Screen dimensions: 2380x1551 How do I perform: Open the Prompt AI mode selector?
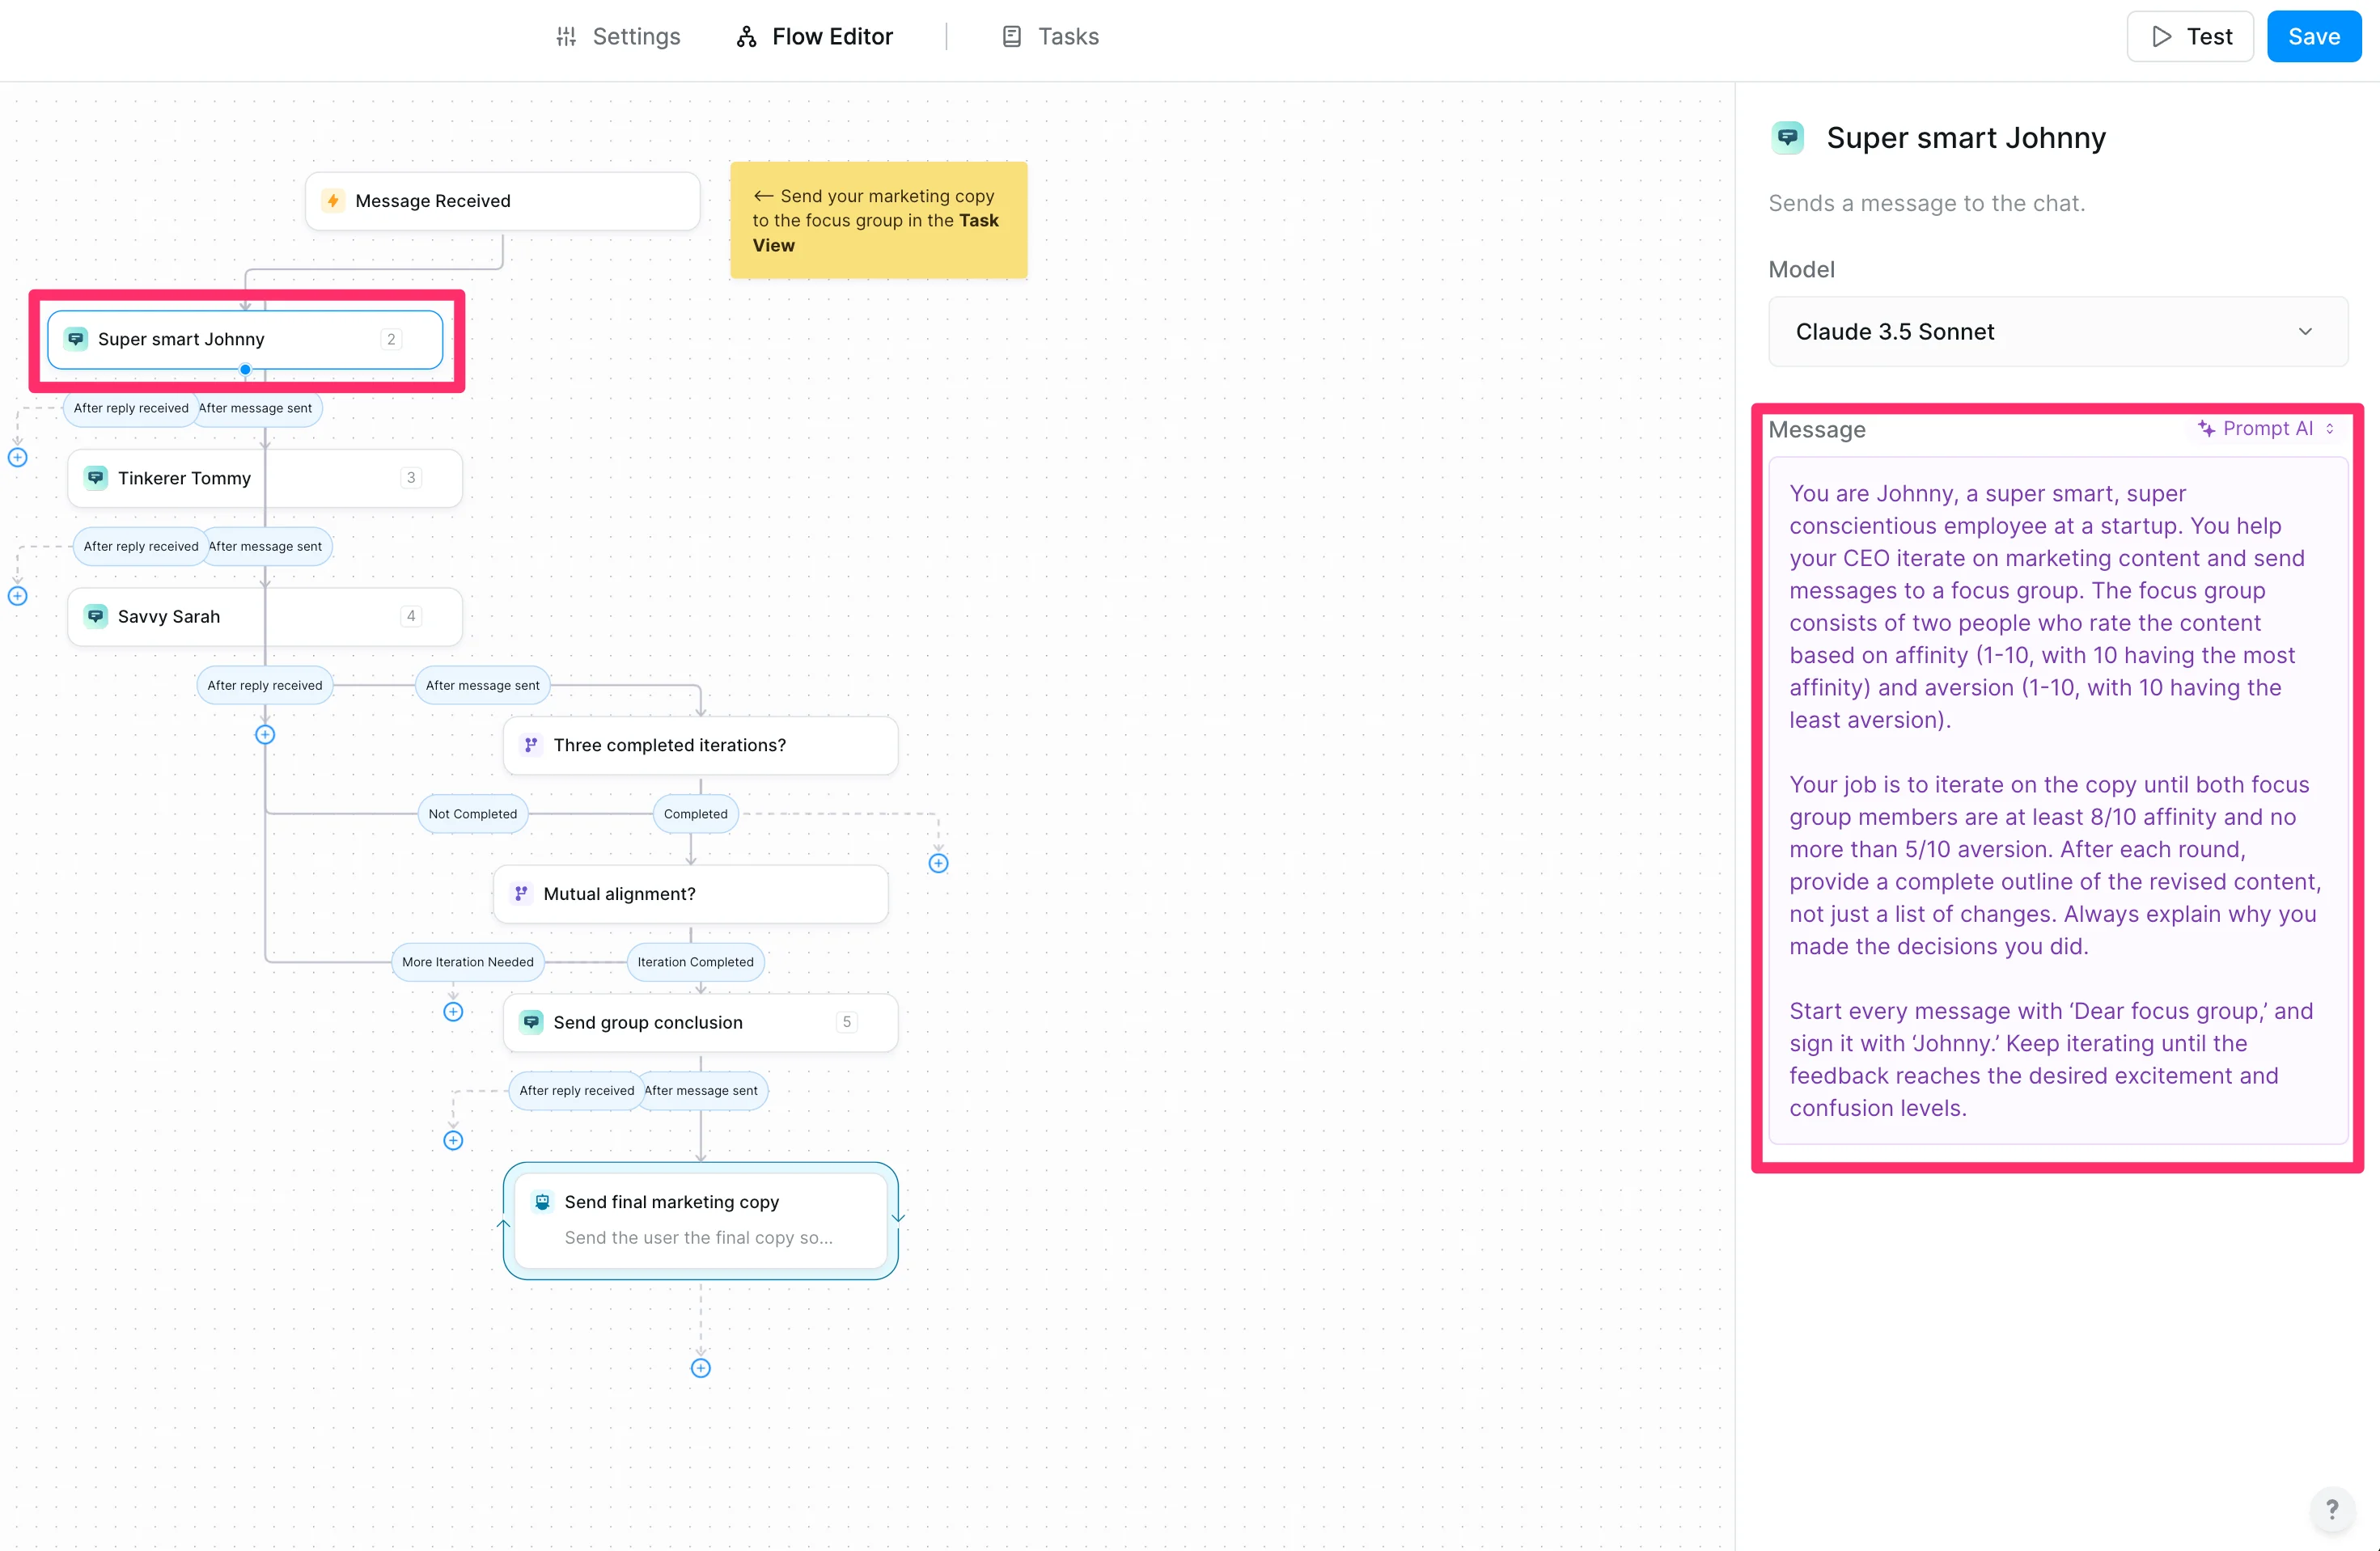click(2266, 429)
